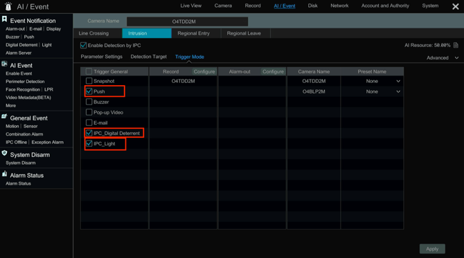The image size is (464, 258).
Task: Uncheck the Push trigger checkbox
Action: (89, 91)
